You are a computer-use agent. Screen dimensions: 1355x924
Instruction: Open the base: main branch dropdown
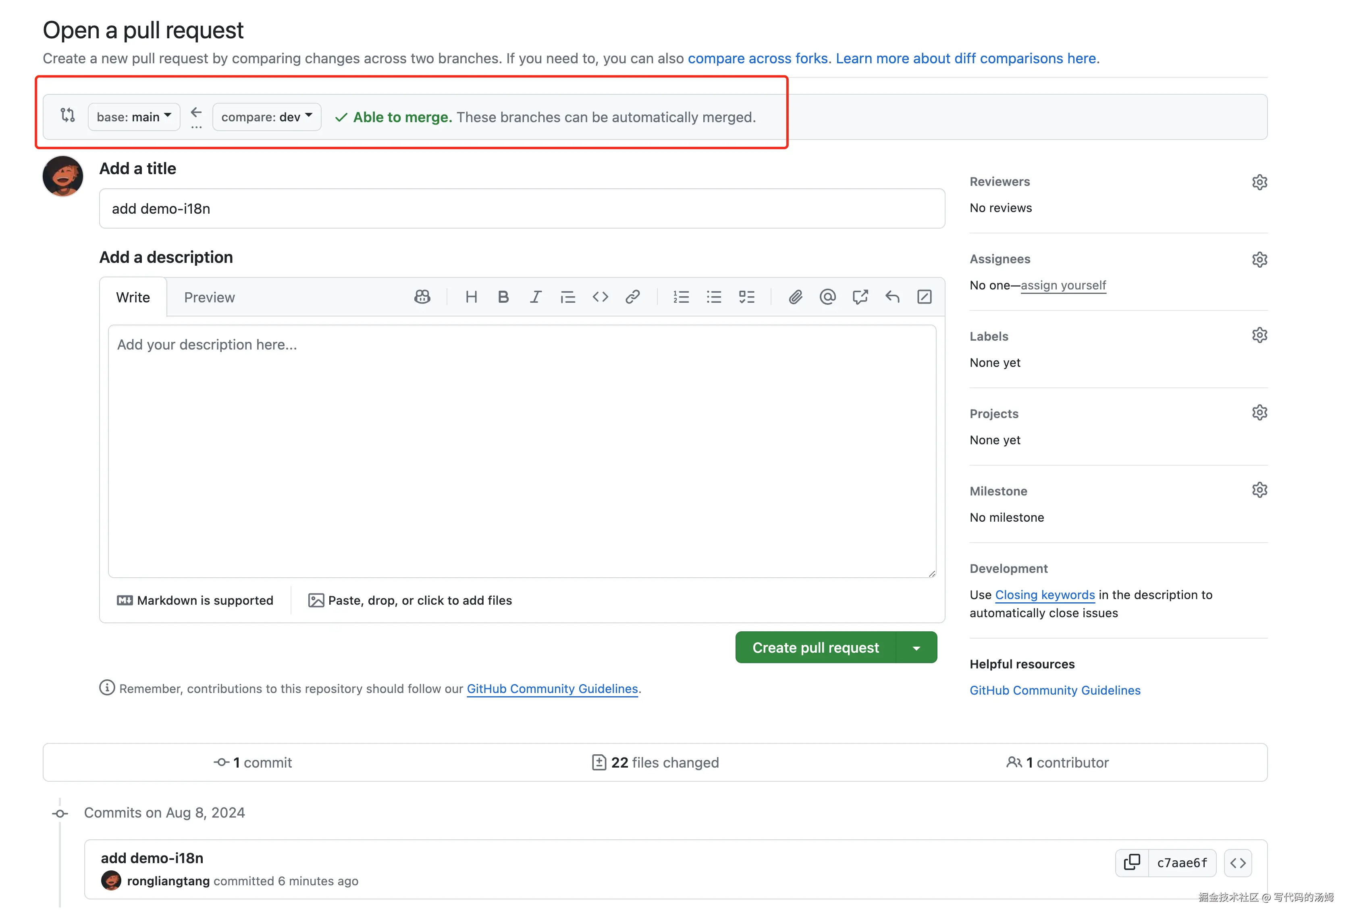(133, 117)
